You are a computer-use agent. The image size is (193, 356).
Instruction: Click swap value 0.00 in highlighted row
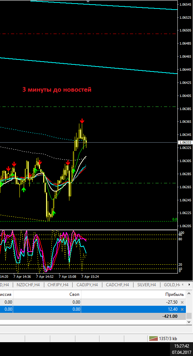pyautogui.click(x=76, y=309)
